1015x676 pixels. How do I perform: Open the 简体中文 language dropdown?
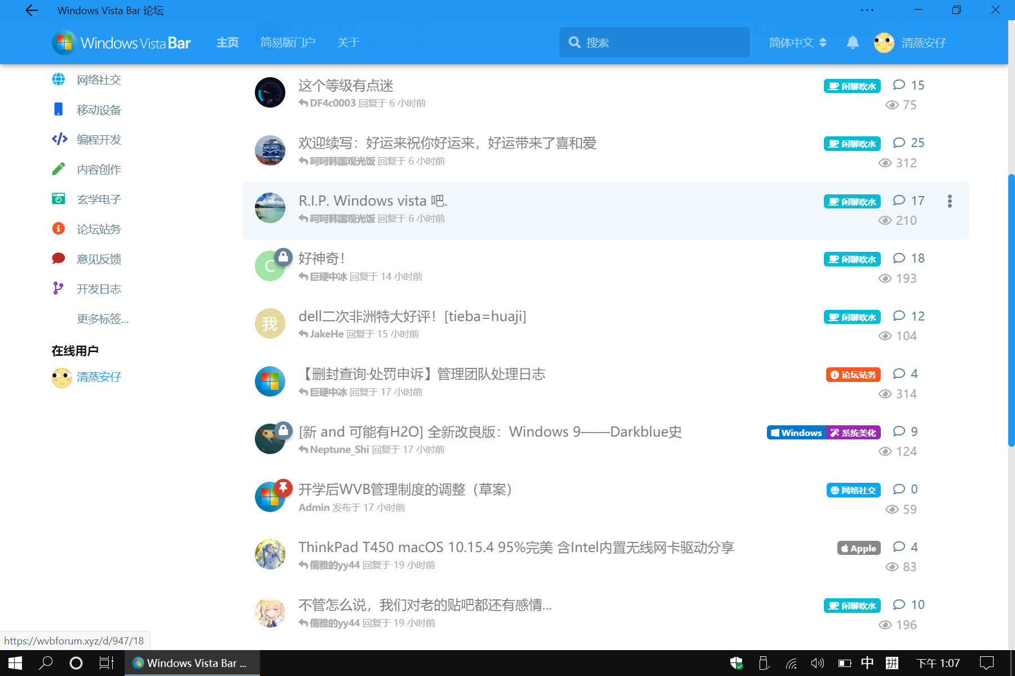pos(798,43)
